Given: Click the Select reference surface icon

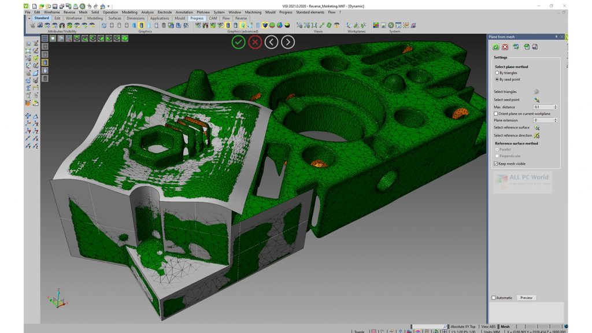Looking at the screenshot, I should pyautogui.click(x=536, y=128).
